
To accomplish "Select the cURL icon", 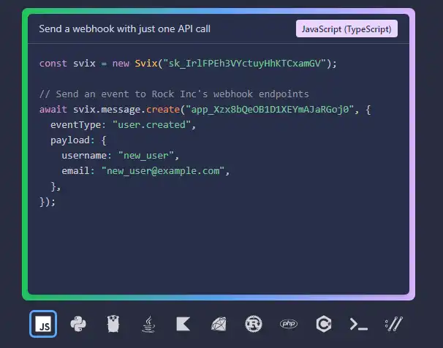I will pyautogui.click(x=394, y=324).
